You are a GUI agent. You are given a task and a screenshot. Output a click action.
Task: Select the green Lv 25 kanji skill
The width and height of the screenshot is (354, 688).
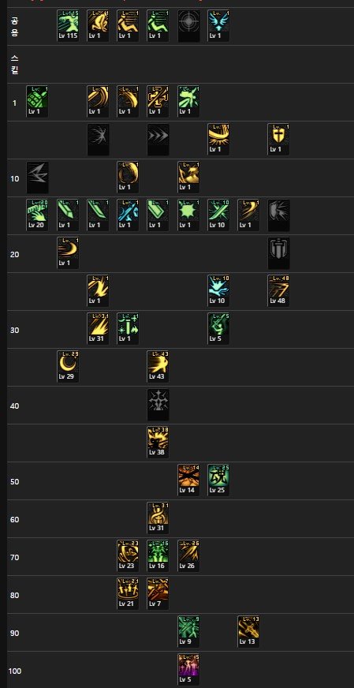[218, 480]
